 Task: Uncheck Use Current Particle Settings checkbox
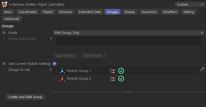pos(54,64)
